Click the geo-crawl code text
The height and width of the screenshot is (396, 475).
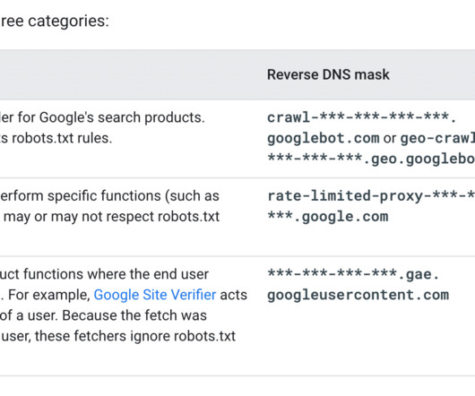pos(437,138)
